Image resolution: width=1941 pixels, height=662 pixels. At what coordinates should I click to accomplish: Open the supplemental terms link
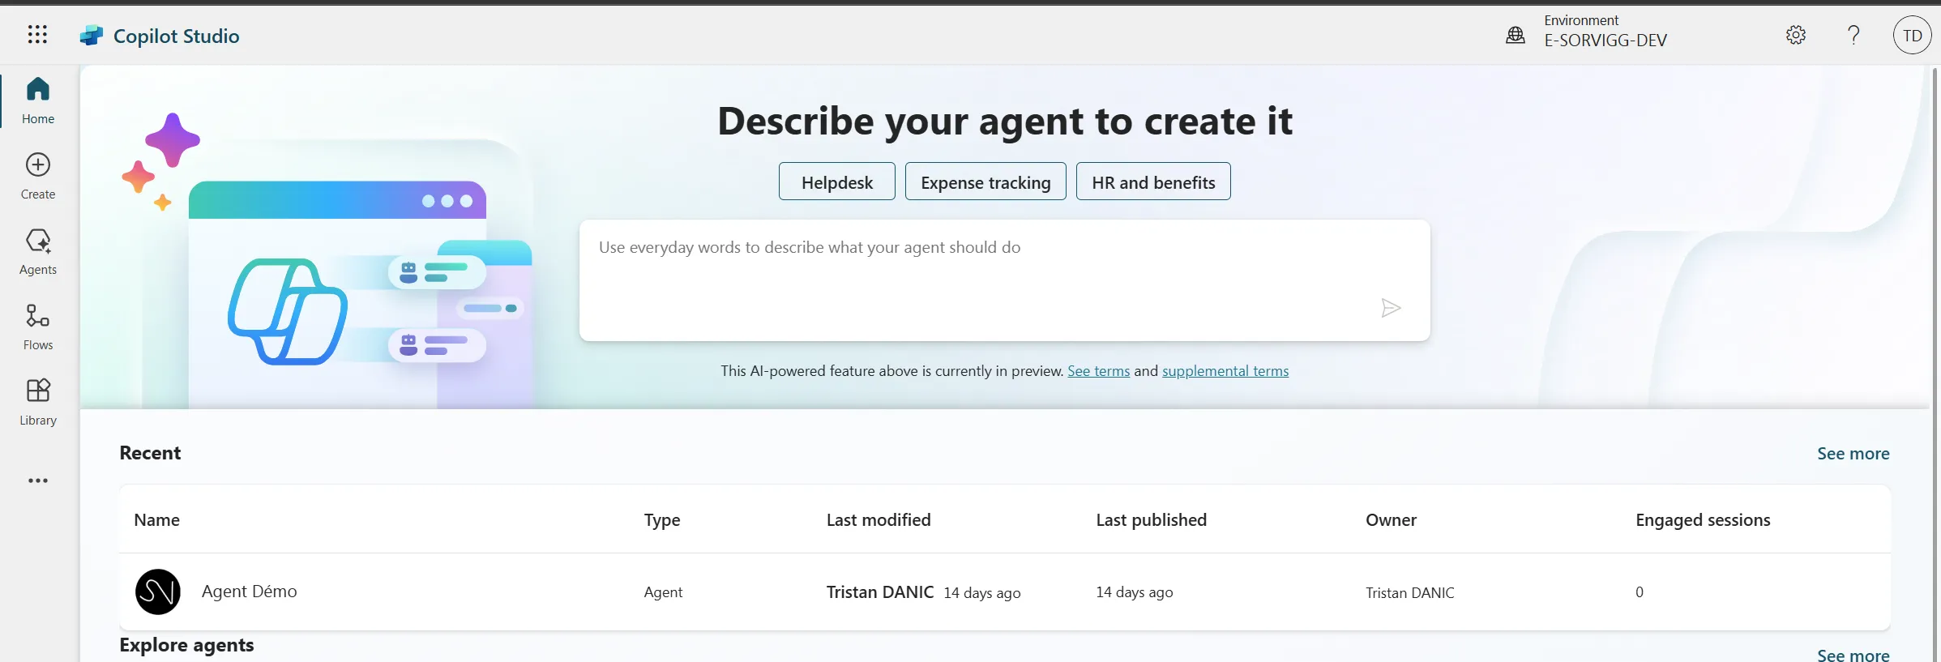point(1225,371)
